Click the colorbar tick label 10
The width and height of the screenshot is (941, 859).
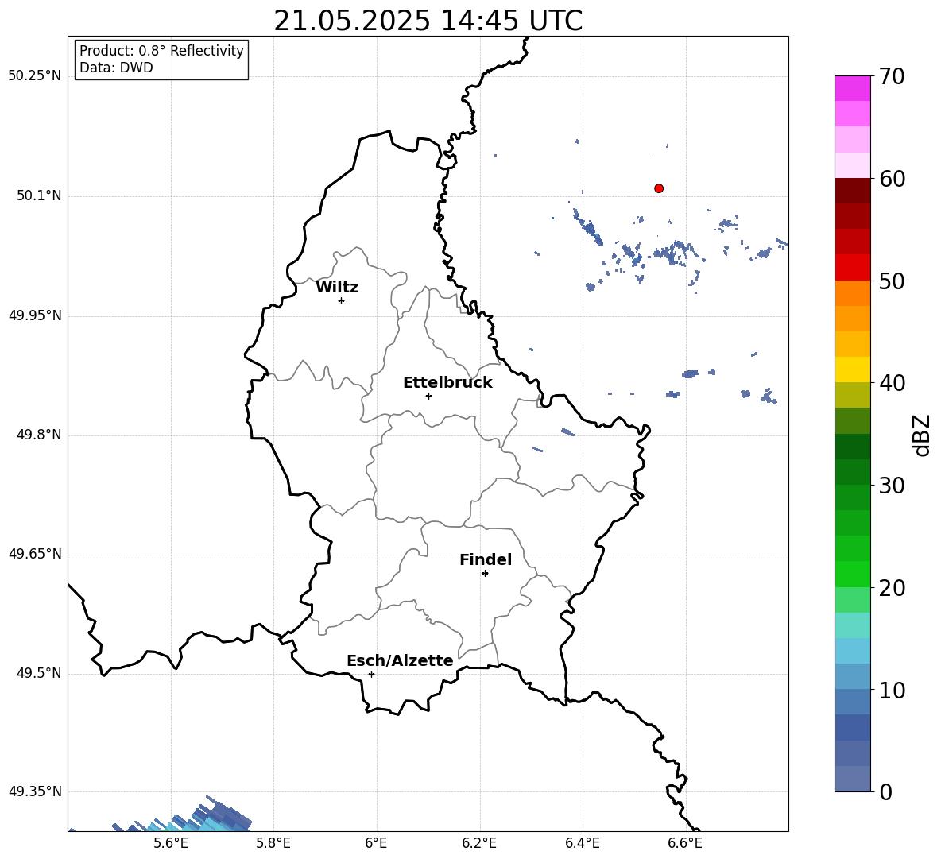(x=892, y=691)
